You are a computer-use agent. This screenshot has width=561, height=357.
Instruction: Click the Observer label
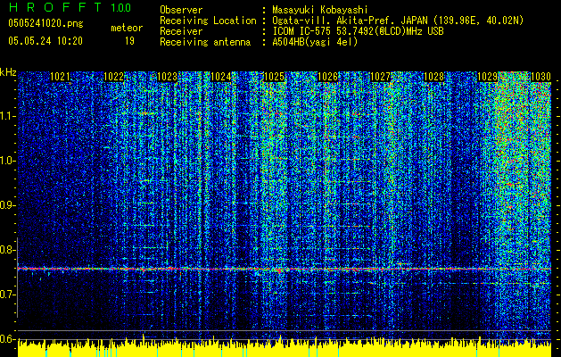point(181,10)
